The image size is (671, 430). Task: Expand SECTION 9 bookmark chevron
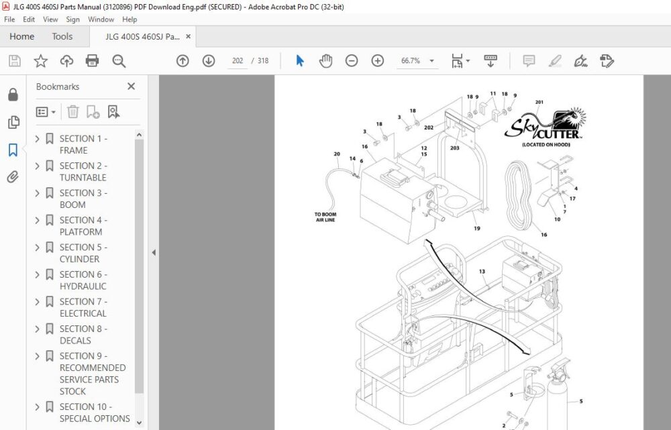click(x=37, y=356)
